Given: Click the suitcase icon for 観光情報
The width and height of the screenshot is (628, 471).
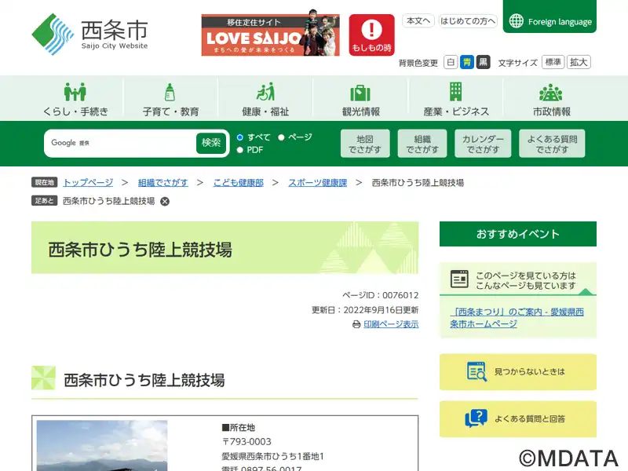Looking at the screenshot, I should pos(360,93).
